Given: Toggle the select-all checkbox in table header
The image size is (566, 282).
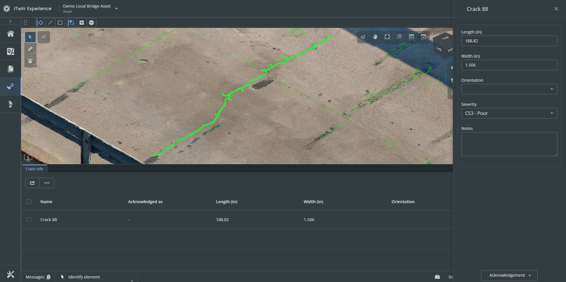Looking at the screenshot, I should pos(29,202).
